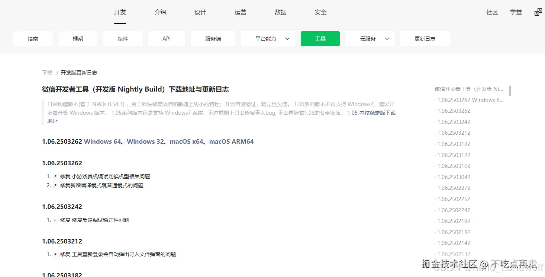Go to the 安全 top tab

321,12
